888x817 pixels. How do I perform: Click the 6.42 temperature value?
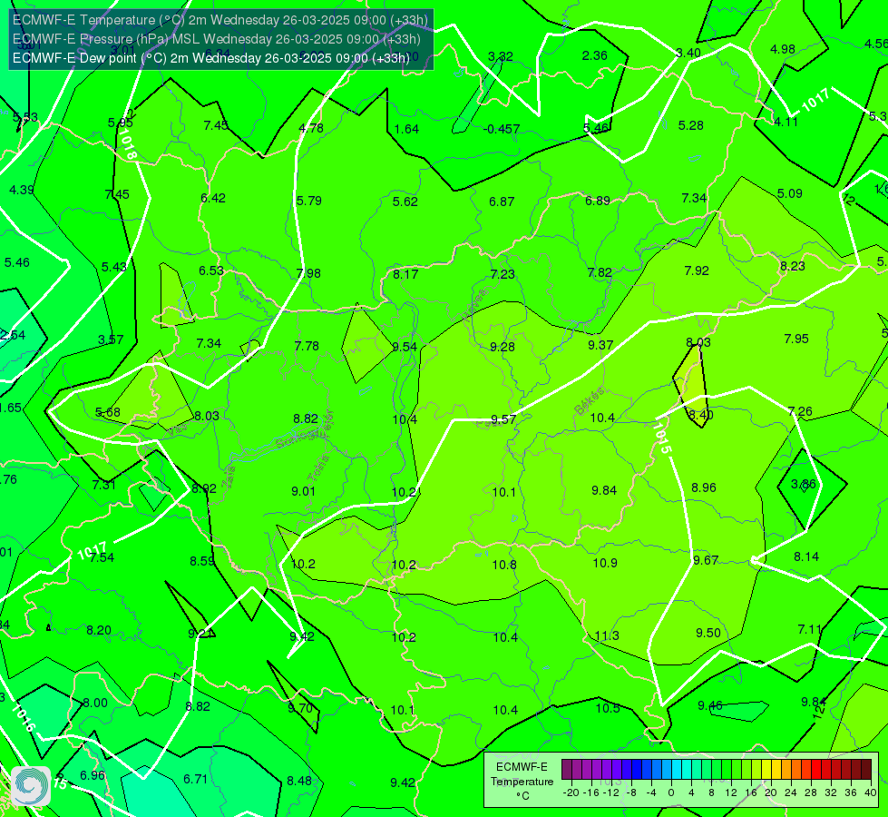coord(213,198)
